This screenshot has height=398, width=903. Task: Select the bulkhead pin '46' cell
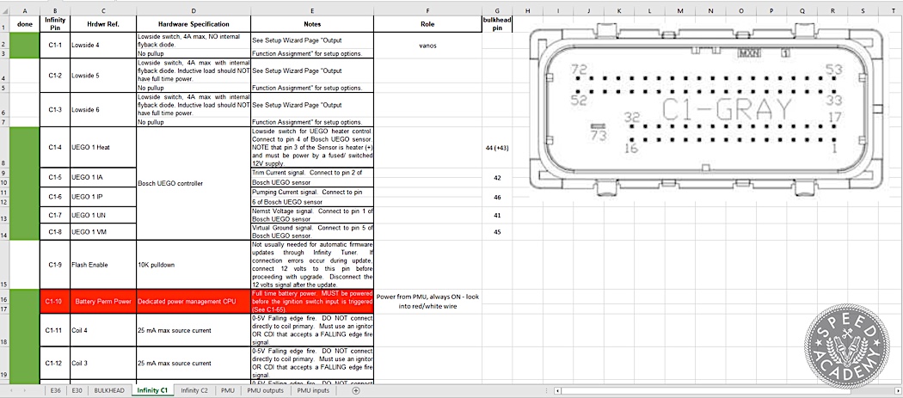coord(497,197)
